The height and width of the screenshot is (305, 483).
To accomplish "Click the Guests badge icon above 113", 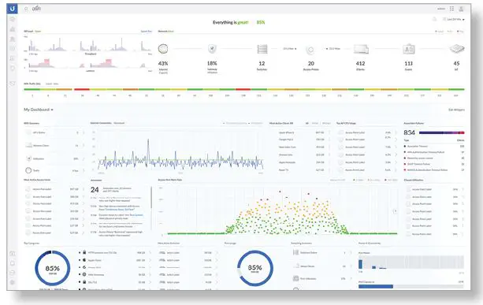I will click(409, 49).
